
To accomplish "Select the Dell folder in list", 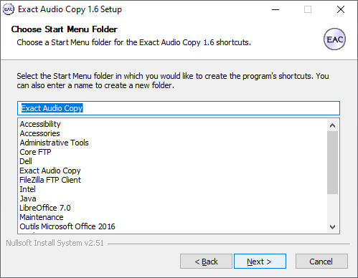I will [x=26, y=161].
